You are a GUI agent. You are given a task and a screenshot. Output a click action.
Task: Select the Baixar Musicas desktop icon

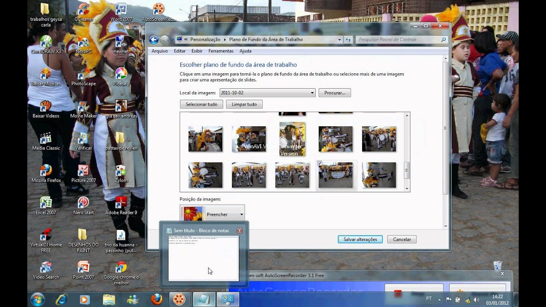[46, 77]
